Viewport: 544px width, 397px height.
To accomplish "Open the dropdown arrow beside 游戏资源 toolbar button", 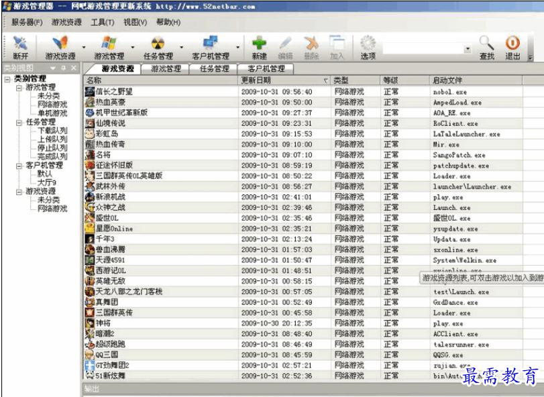I will (x=84, y=47).
